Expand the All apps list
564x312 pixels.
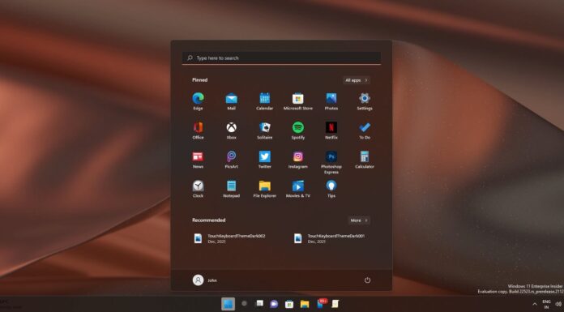coord(356,80)
